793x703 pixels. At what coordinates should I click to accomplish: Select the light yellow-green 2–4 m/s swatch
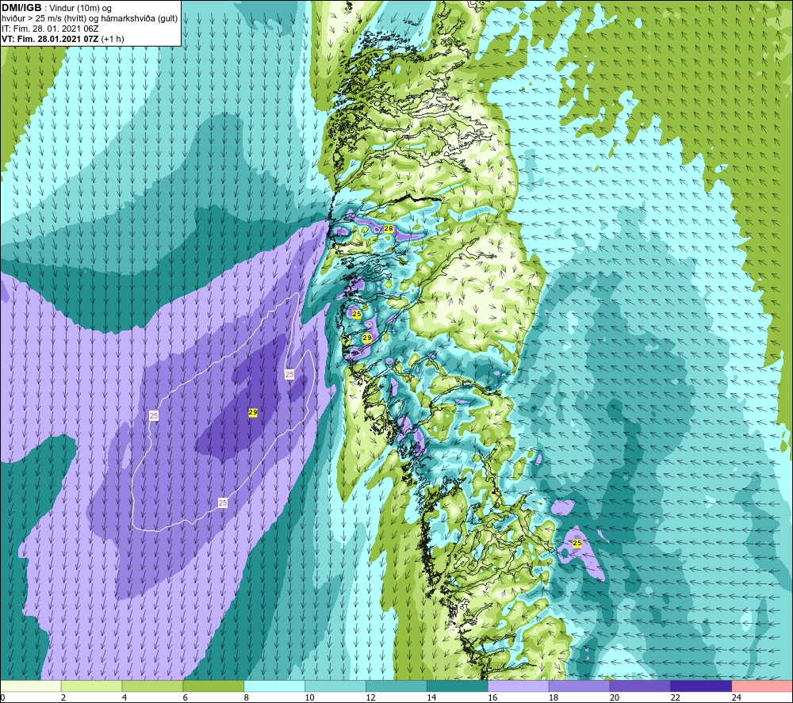pyautogui.click(x=91, y=686)
